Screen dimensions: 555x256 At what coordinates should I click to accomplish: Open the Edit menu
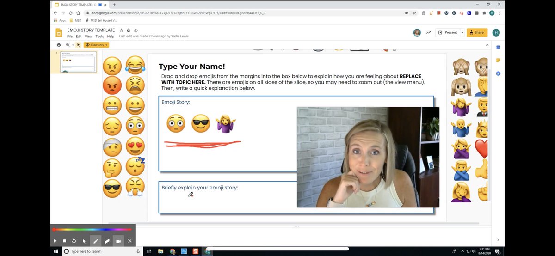pyautogui.click(x=79, y=37)
